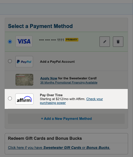
Task: Click the Affirm logo
Action: (x=24, y=99)
